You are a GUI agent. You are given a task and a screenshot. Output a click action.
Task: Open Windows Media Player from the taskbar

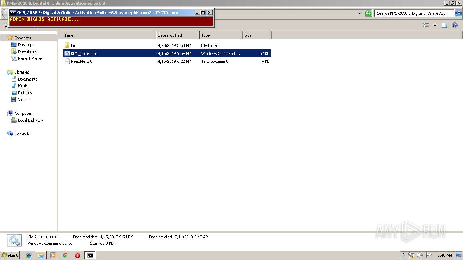53,255
